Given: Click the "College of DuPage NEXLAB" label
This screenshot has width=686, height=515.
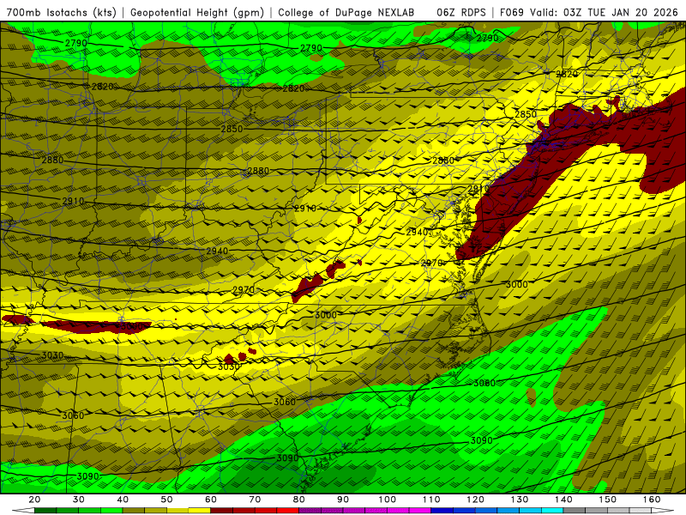Looking at the screenshot, I should point(346,12).
